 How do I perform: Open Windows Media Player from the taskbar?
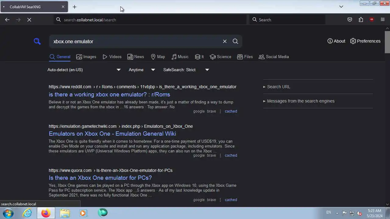coord(83,213)
